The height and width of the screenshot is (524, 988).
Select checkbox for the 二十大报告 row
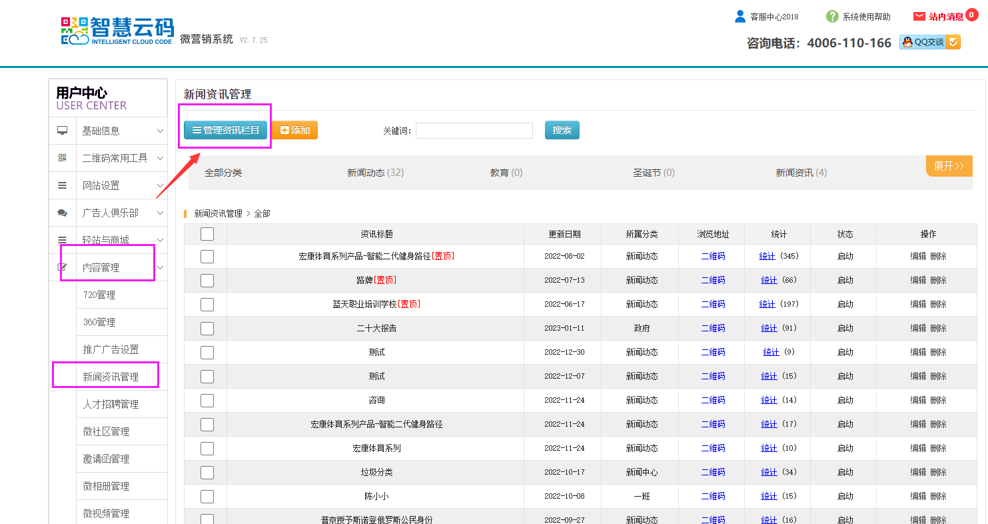[207, 328]
